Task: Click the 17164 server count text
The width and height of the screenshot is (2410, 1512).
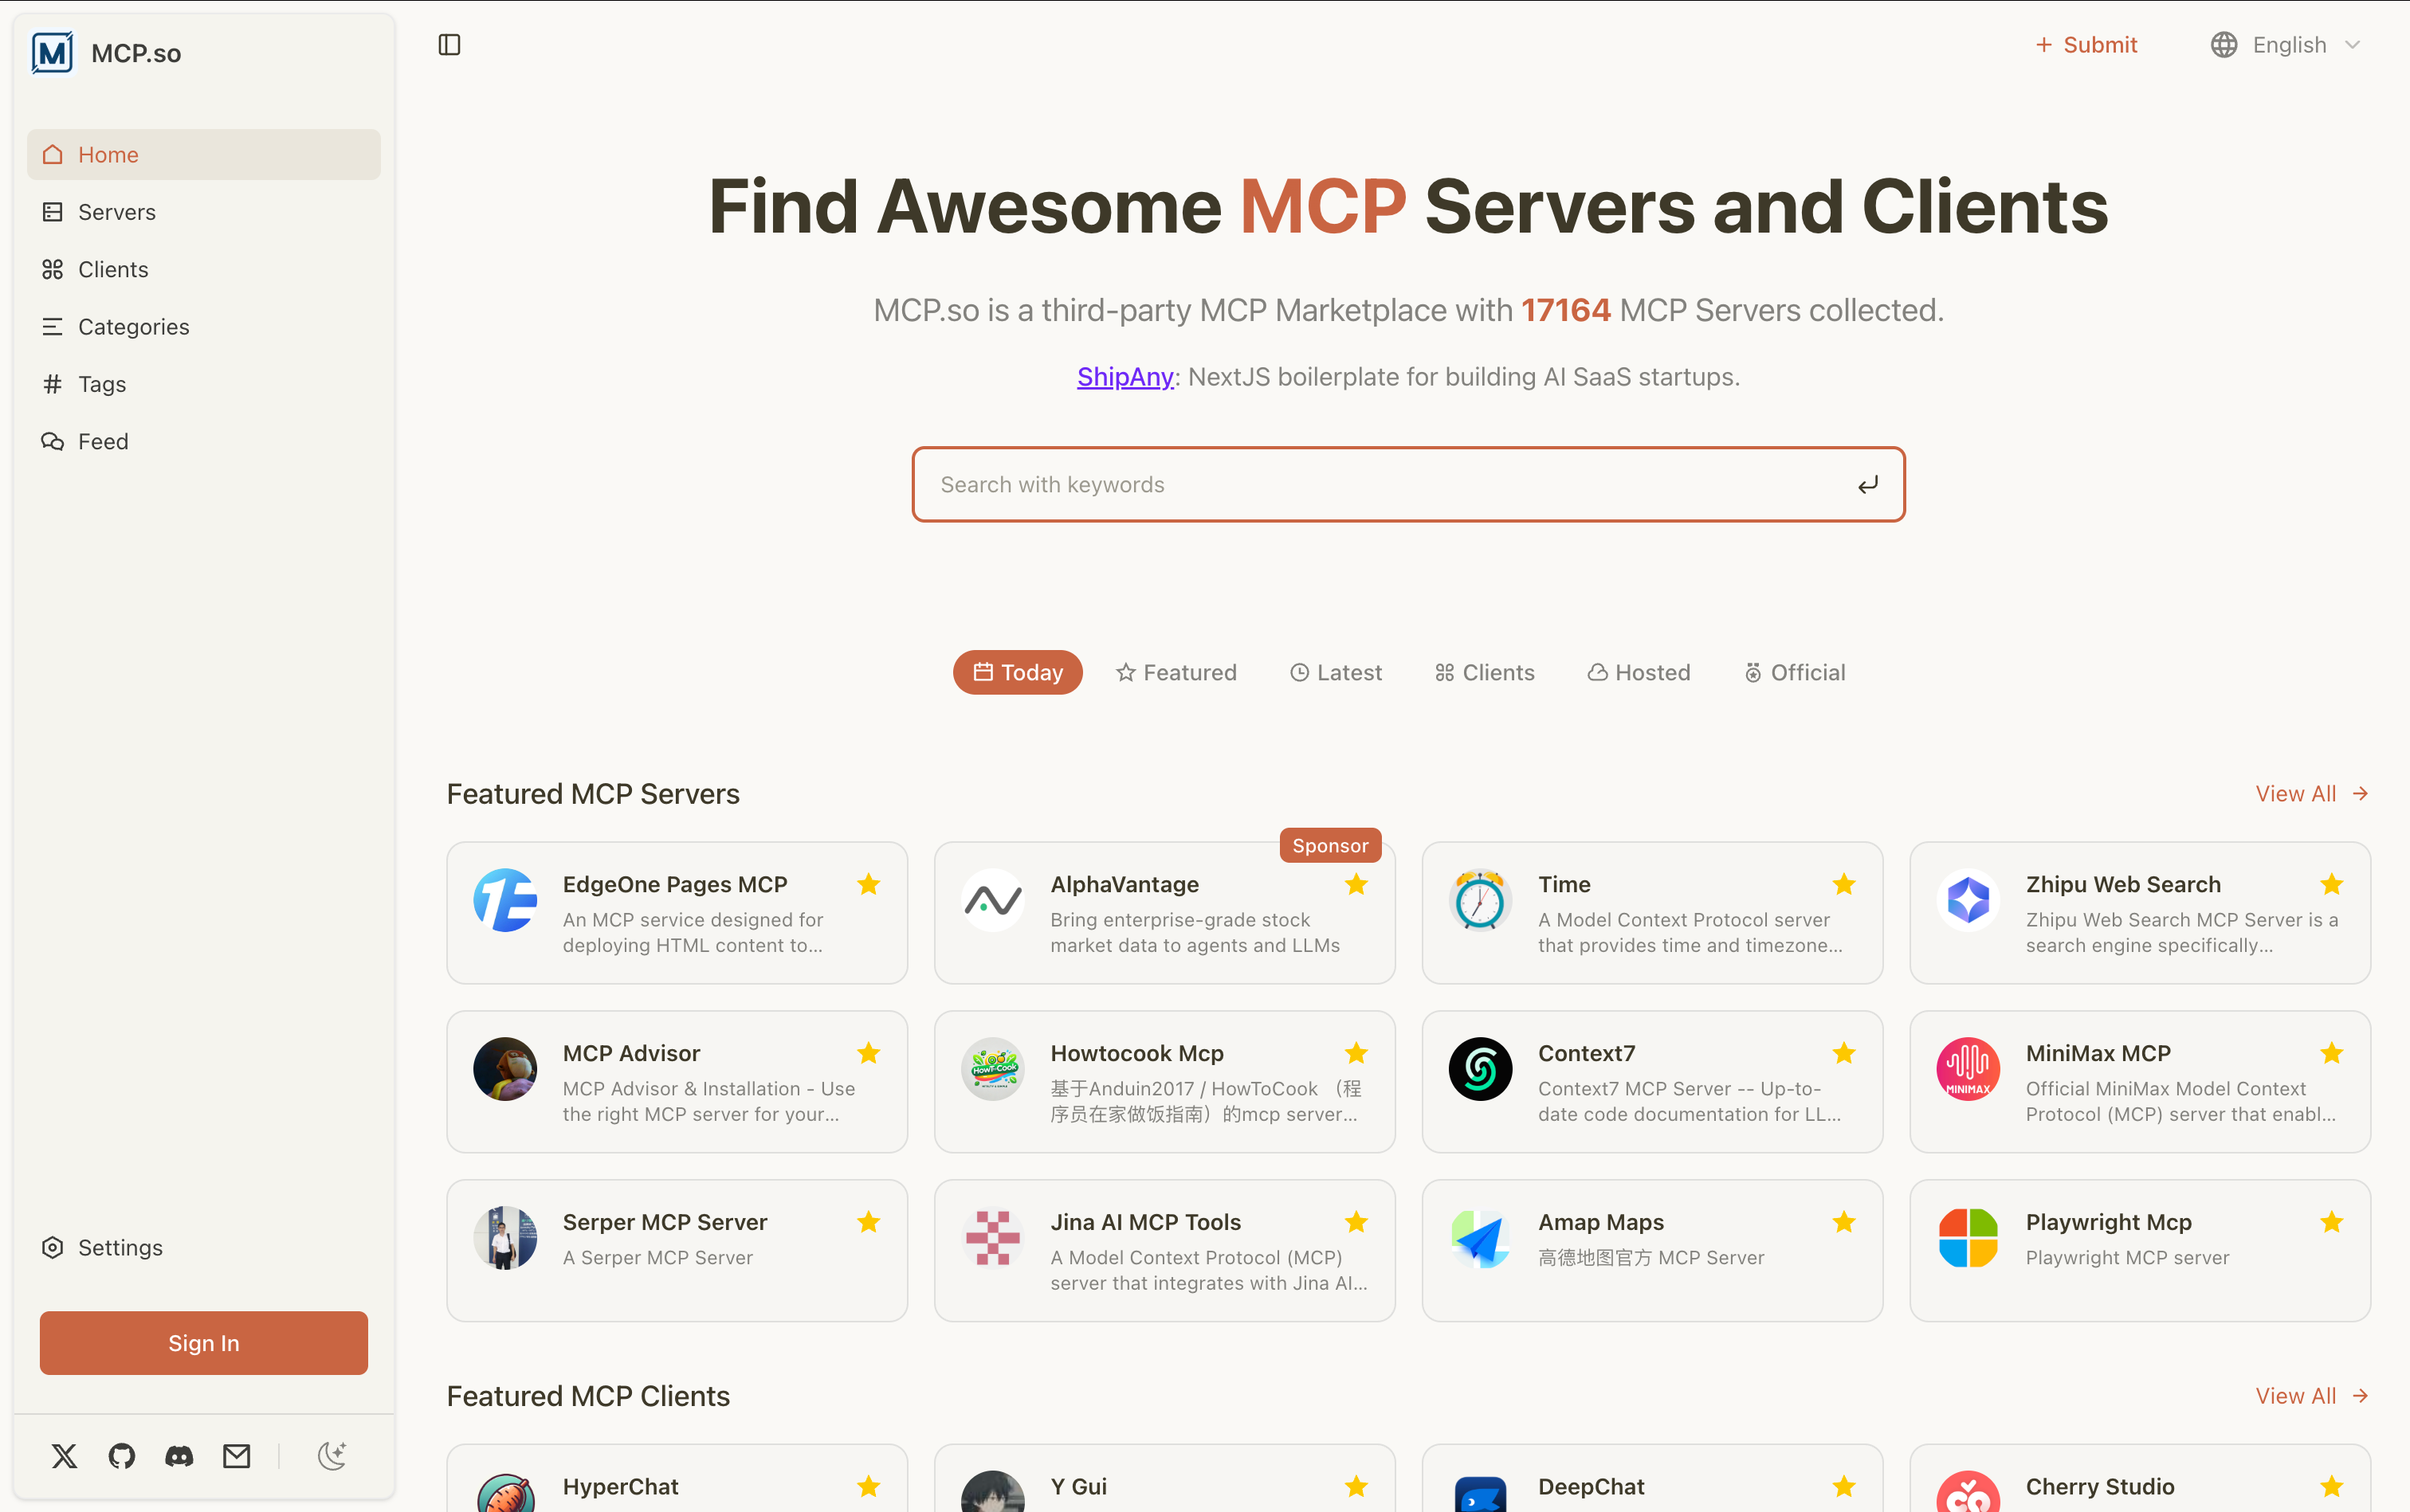Action: 1566,310
